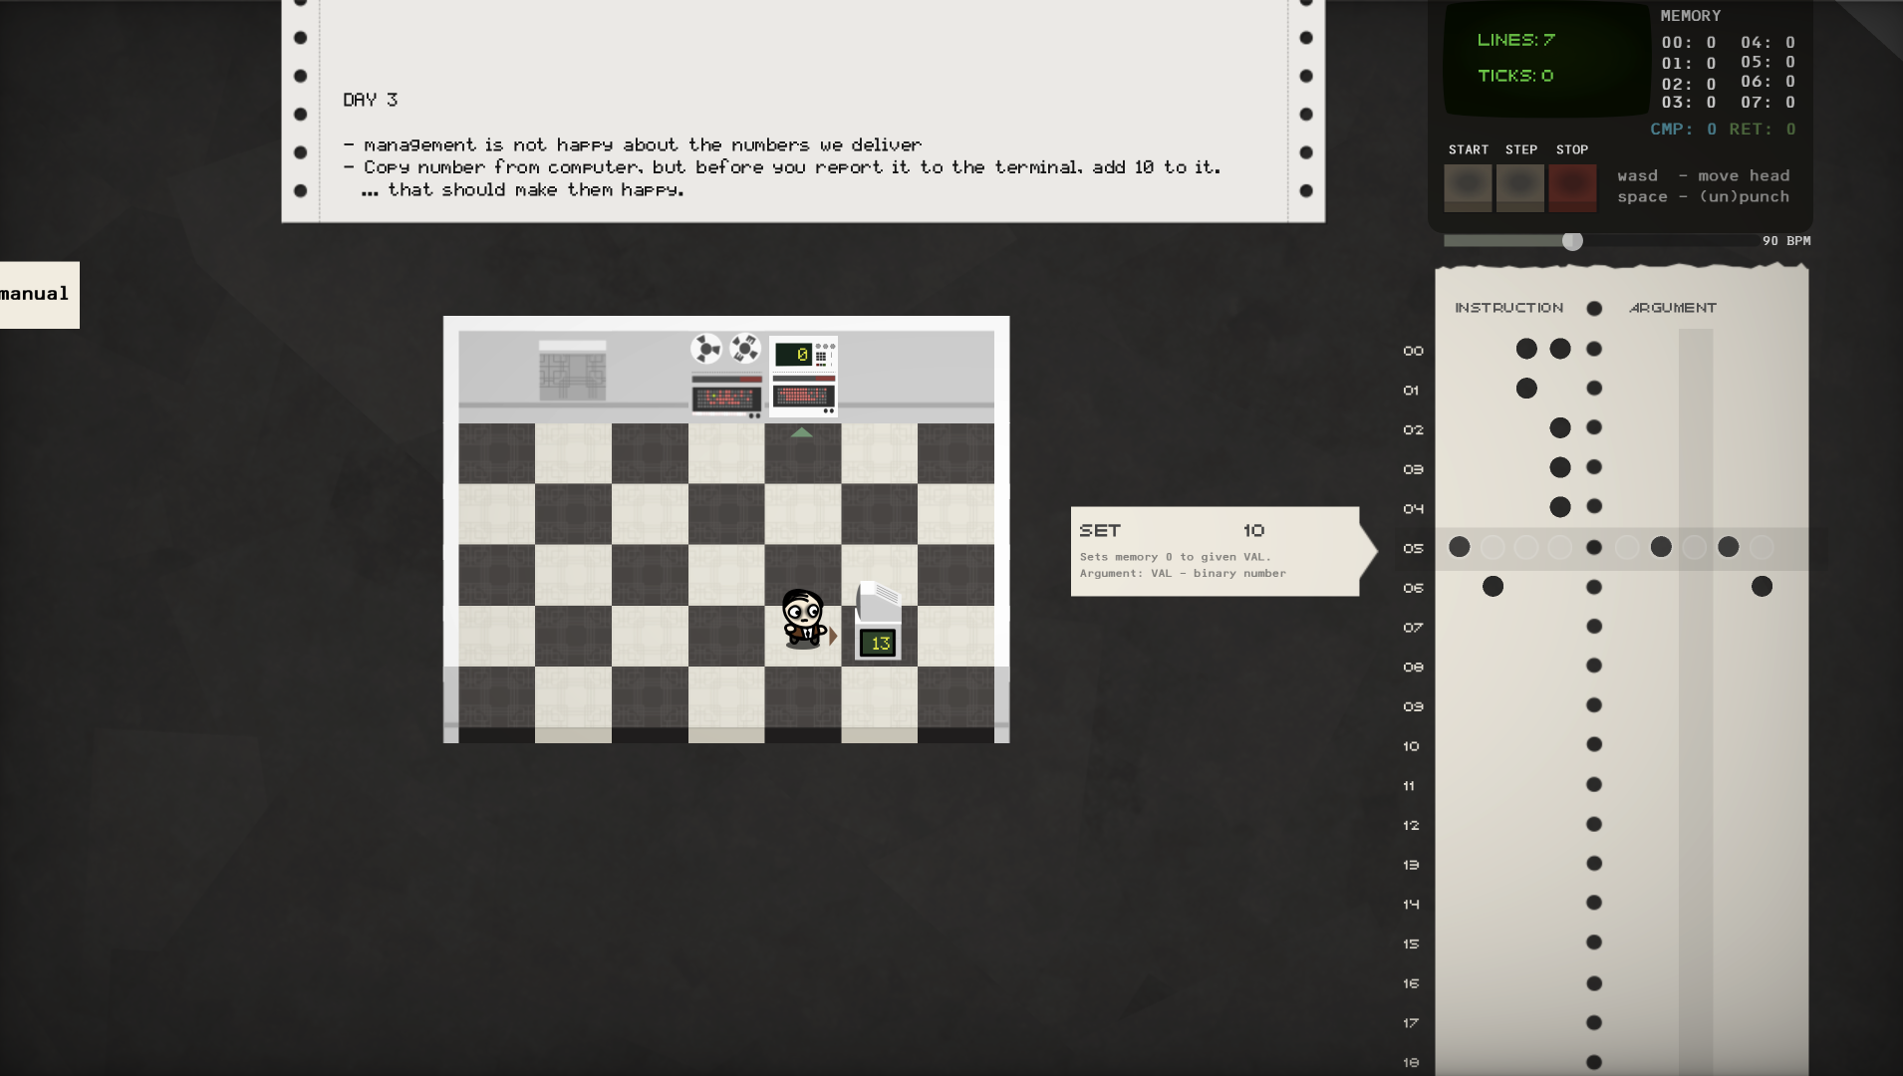The width and height of the screenshot is (1903, 1076).
Task: Click the 90 BPM label
Action: (1786, 241)
